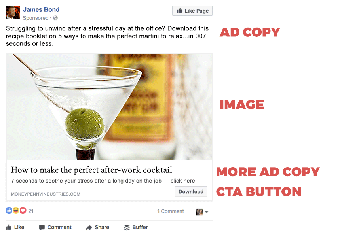The width and height of the screenshot is (342, 234).
Task: Click the red heart reaction icon
Action: click(23, 210)
